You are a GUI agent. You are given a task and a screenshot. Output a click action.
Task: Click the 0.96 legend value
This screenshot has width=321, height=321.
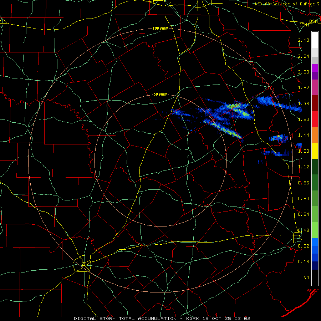point(304,183)
